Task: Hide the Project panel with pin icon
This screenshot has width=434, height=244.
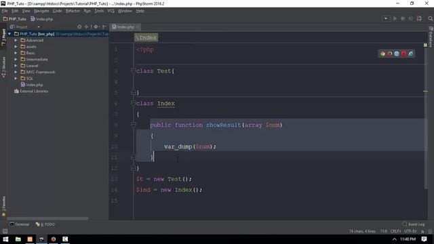Action: pyautogui.click(x=104, y=27)
